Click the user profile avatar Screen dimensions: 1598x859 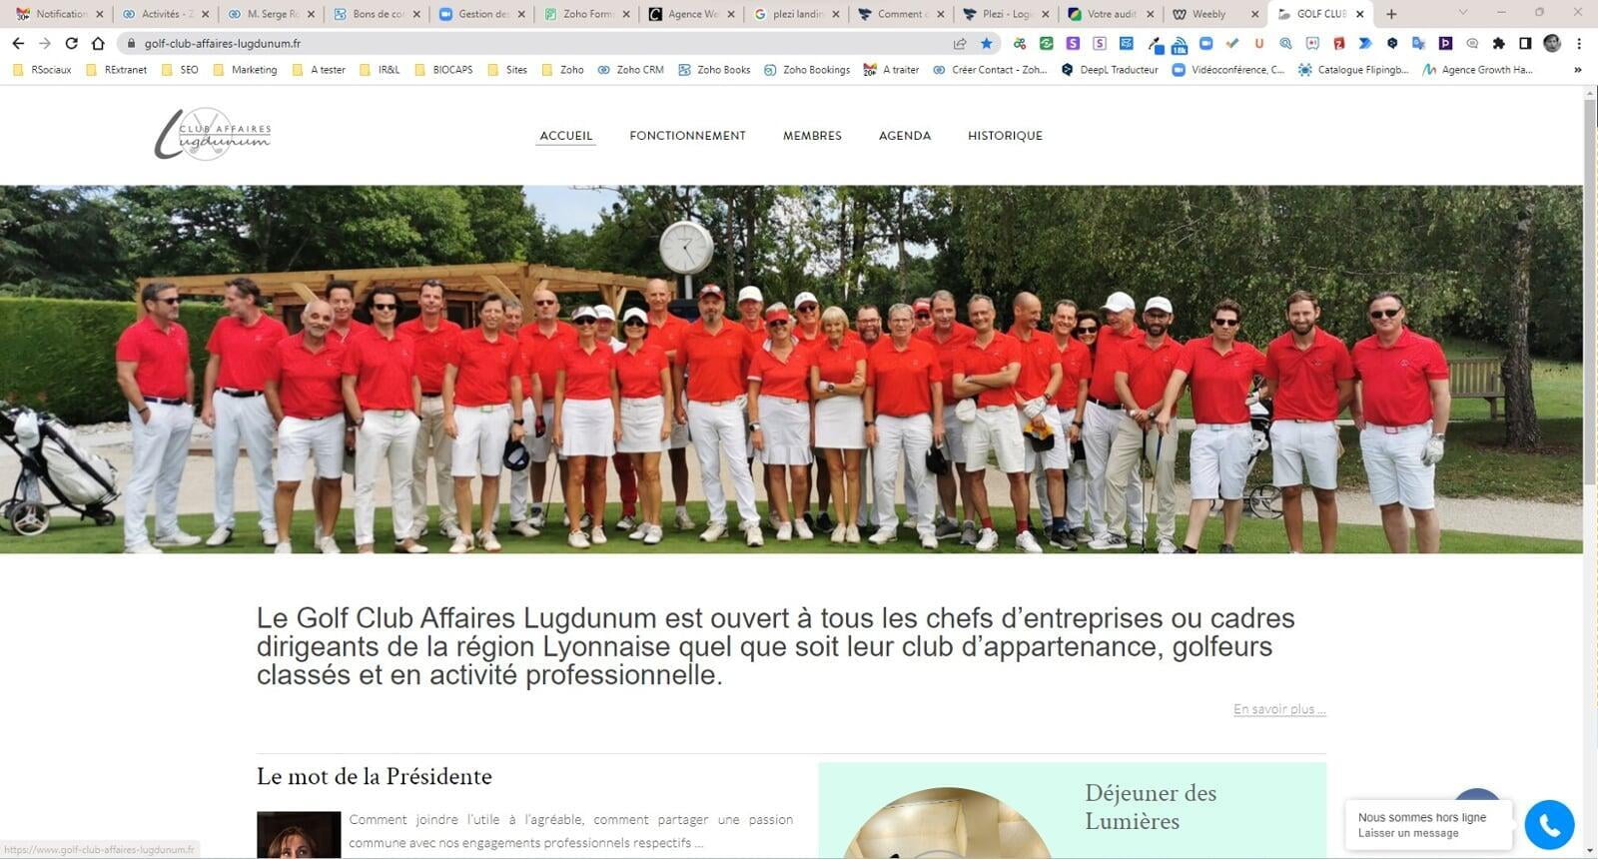[x=1552, y=43]
